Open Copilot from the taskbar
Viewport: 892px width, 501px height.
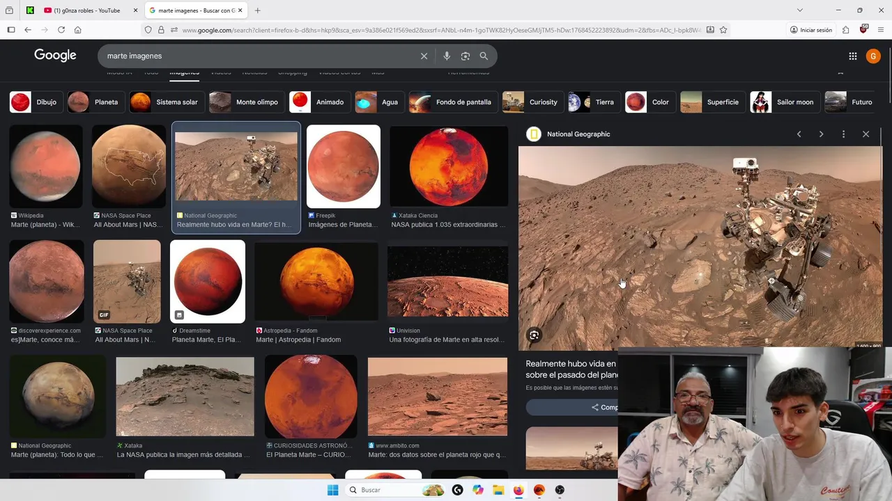click(478, 490)
